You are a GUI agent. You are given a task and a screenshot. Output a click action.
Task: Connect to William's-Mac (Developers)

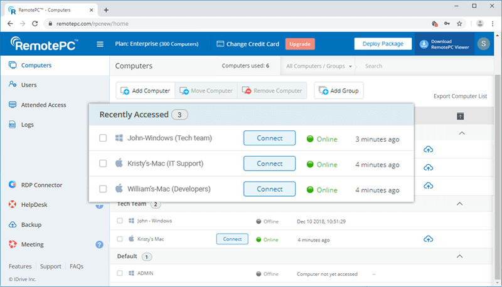[269, 189]
